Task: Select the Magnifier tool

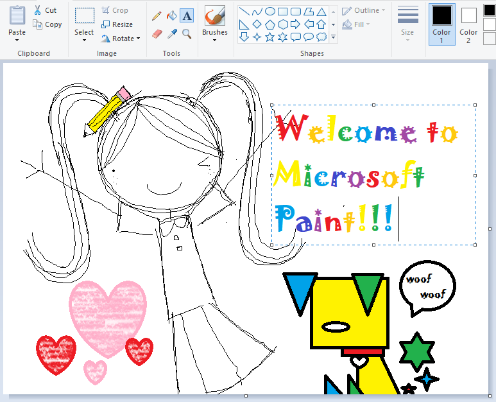Action: [187, 34]
